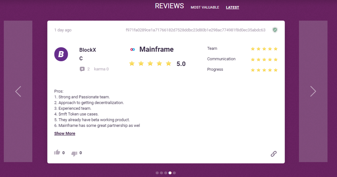Select the second carousel dot
The image size is (337, 177).
tap(161, 173)
